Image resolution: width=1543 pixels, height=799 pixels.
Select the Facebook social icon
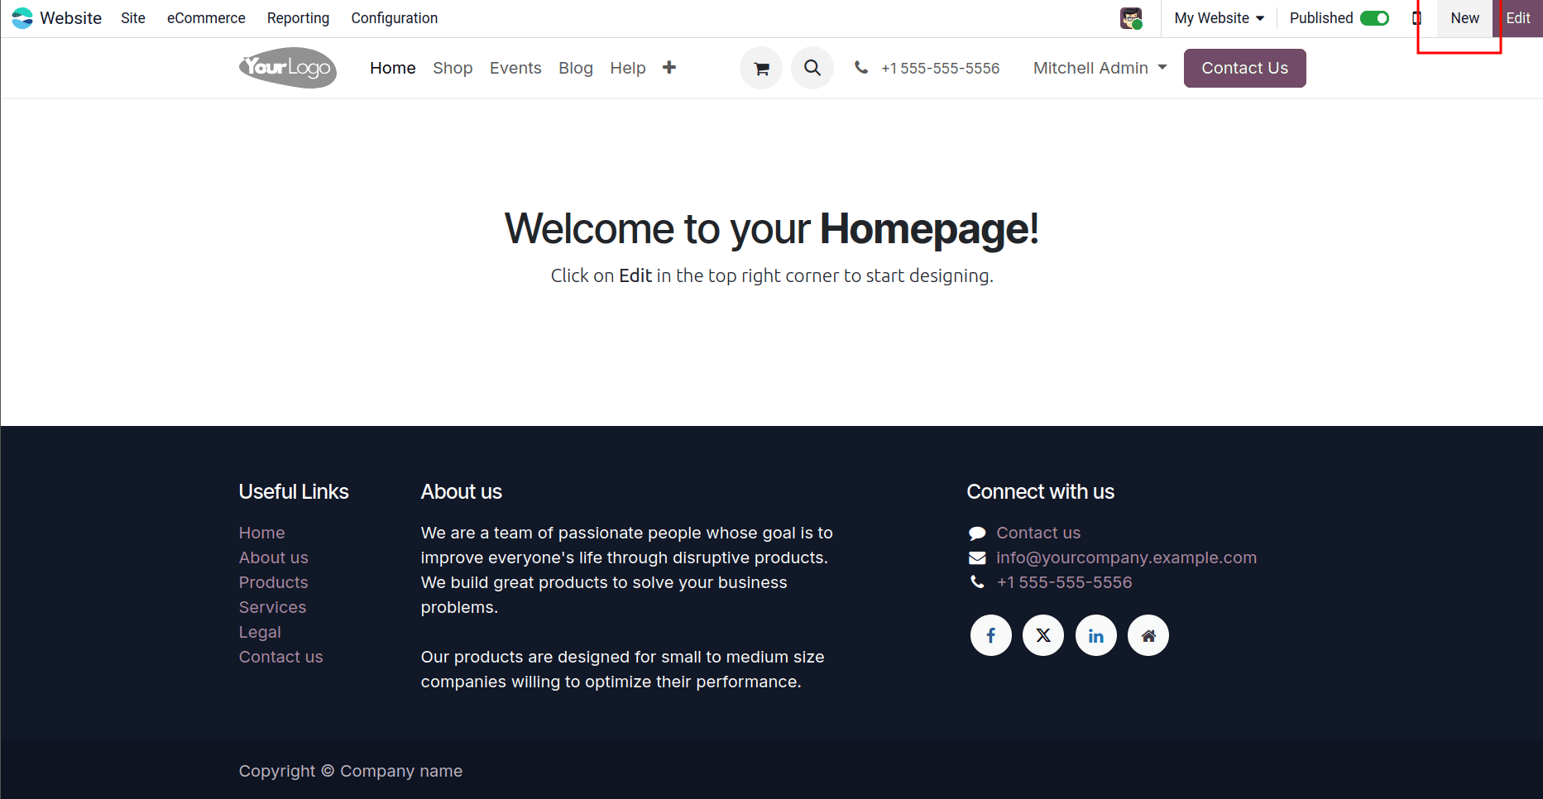(990, 634)
